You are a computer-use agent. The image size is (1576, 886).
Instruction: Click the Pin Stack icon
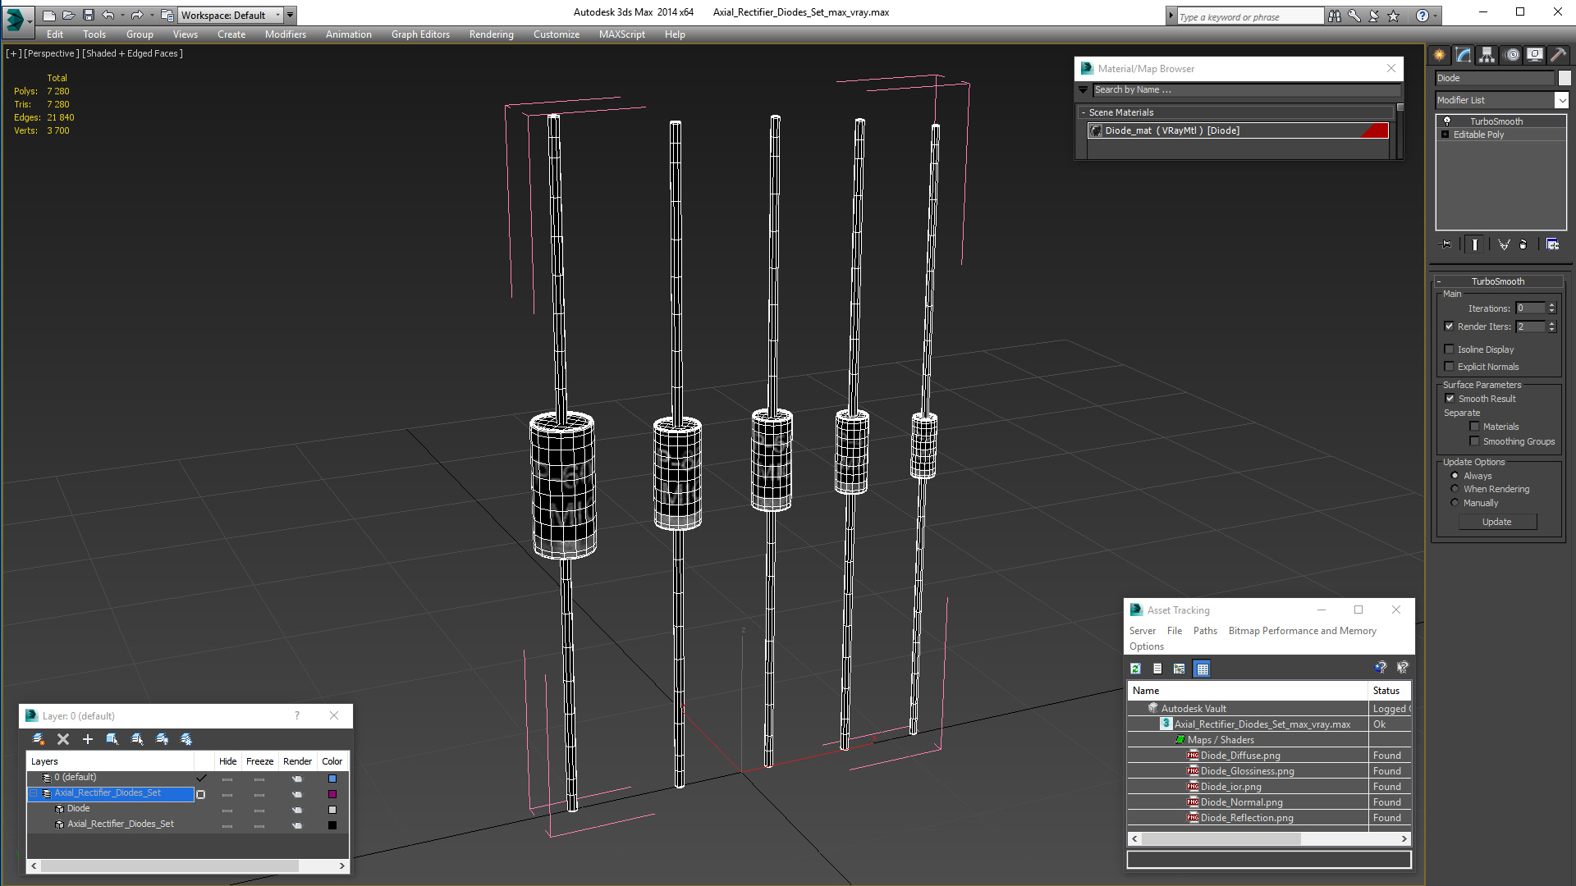pos(1446,244)
